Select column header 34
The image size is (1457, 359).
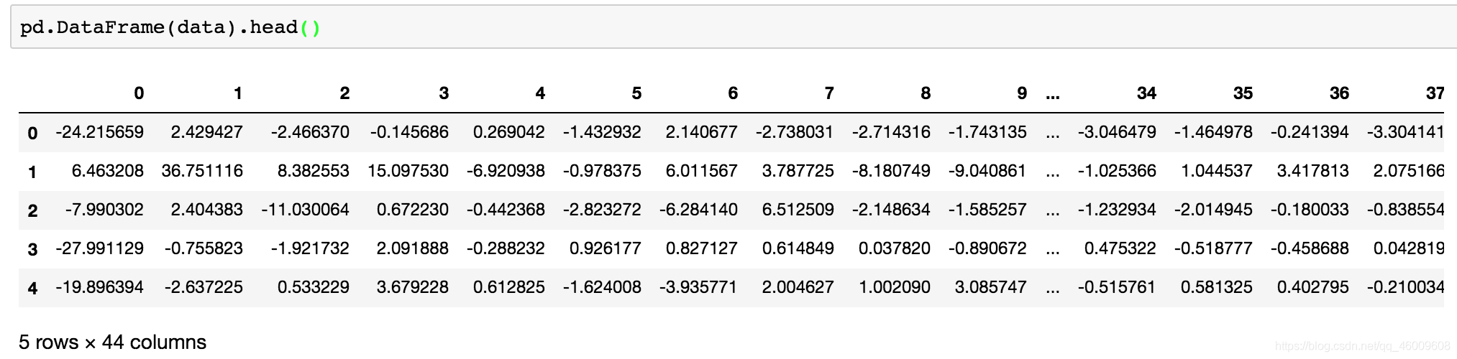click(1146, 93)
